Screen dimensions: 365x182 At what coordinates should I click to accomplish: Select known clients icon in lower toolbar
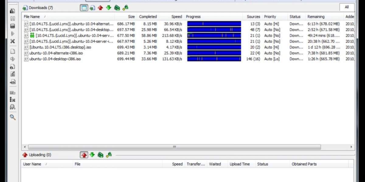(x=109, y=155)
